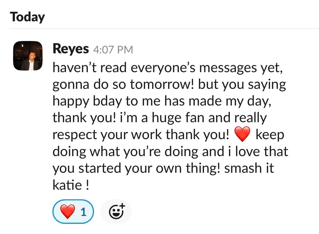Click the word tomorrow! in the message
Screen dimensions: 319x234
click(x=162, y=84)
